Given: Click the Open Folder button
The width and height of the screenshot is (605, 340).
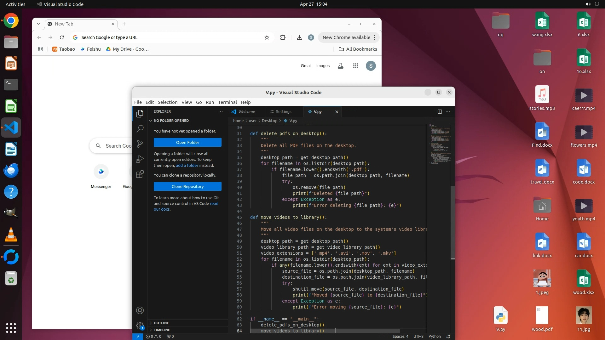Looking at the screenshot, I should point(187,142).
